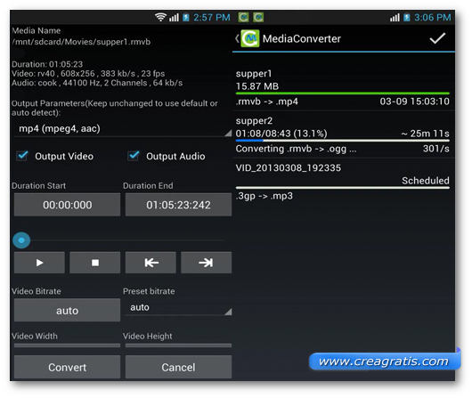Tap the Video: rv40 info line

88,74
